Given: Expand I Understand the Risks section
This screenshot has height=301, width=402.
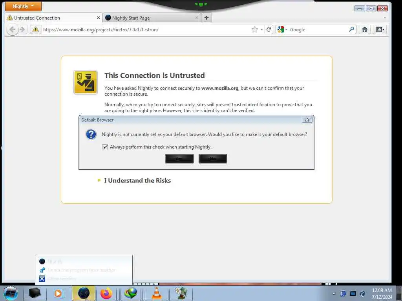Looking at the screenshot, I should (x=137, y=180).
